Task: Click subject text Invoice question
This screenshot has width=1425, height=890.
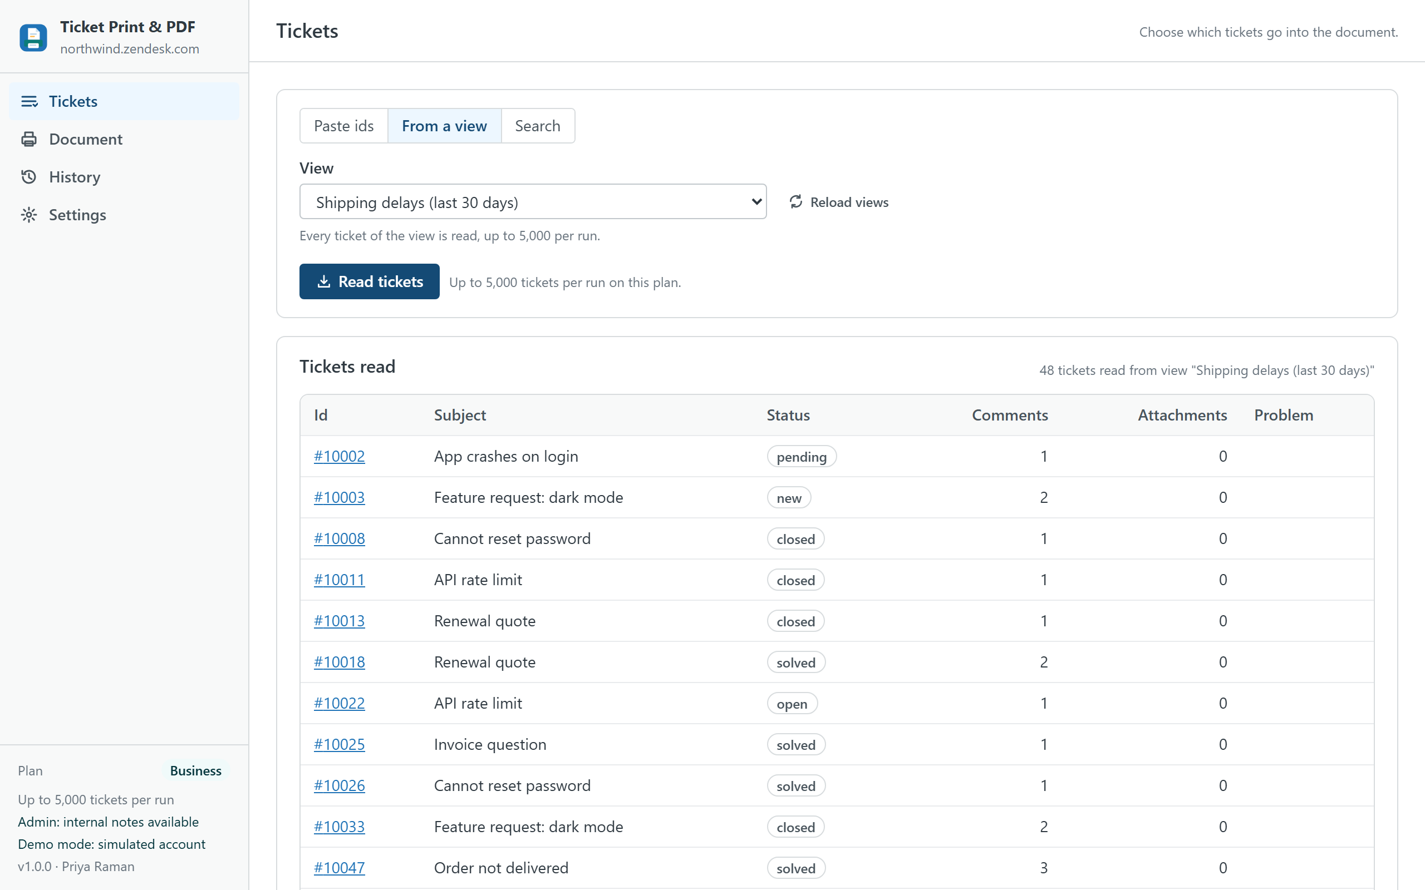Action: click(490, 745)
